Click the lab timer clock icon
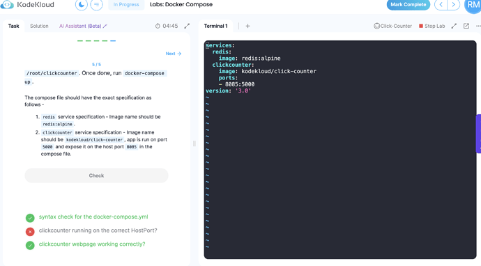The image size is (481, 266). coord(158,26)
